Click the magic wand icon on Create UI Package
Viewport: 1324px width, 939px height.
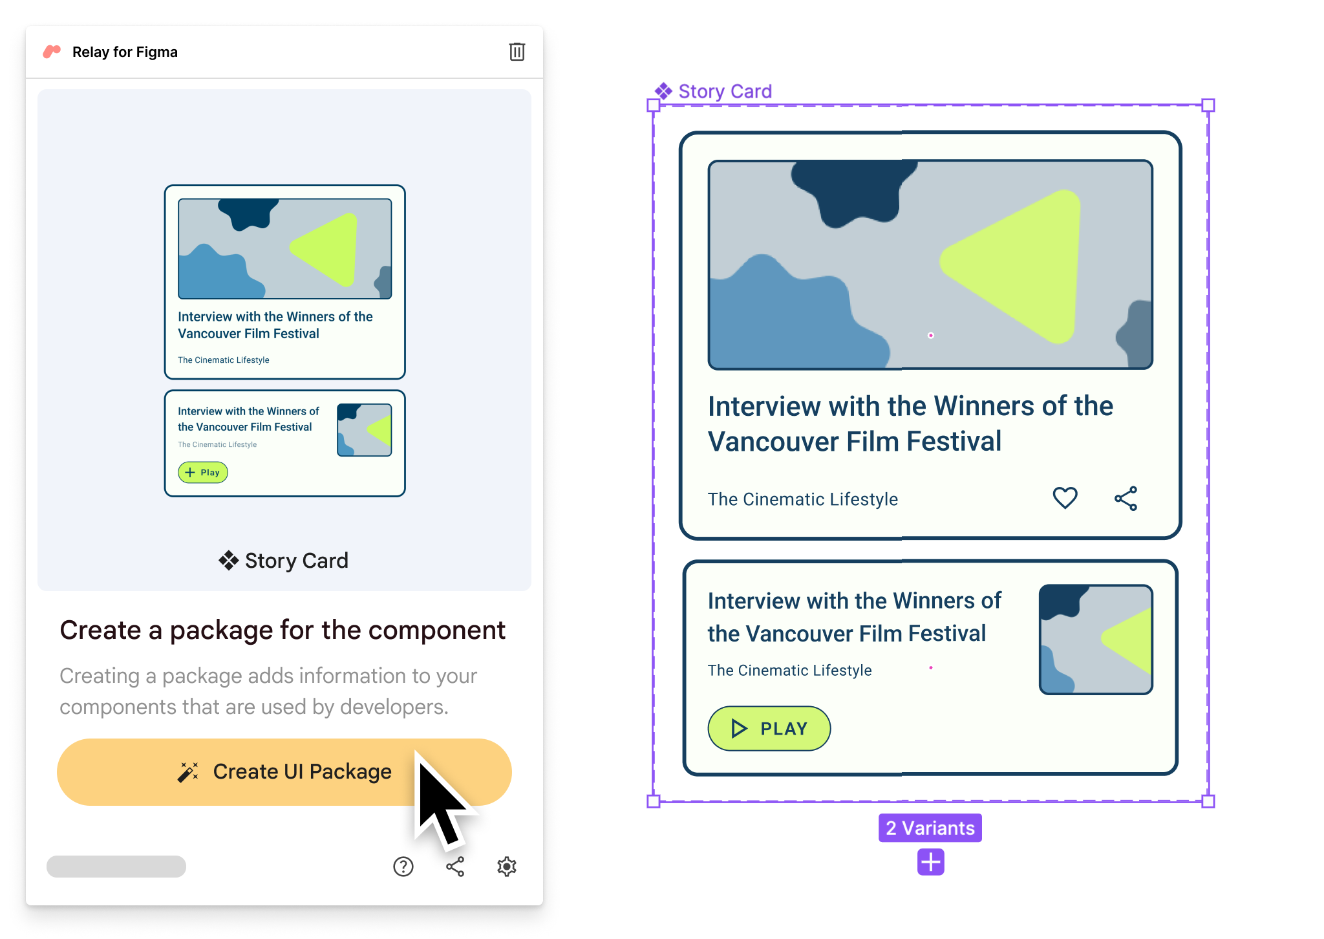pos(188,772)
